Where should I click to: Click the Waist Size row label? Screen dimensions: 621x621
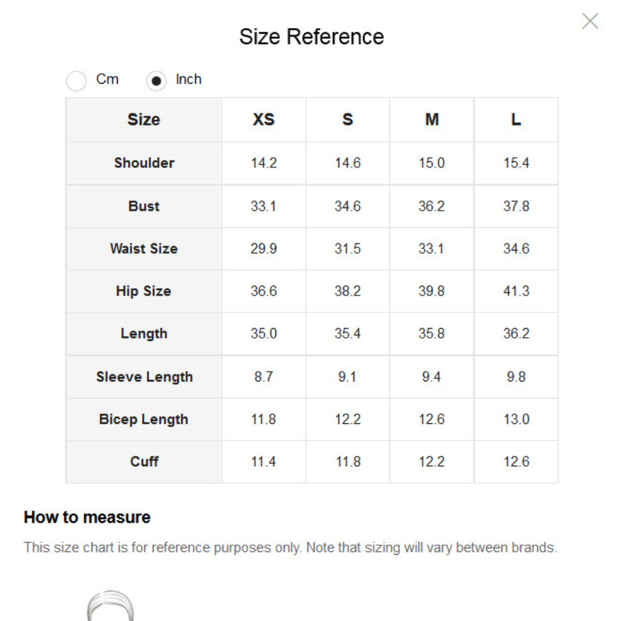[144, 248]
